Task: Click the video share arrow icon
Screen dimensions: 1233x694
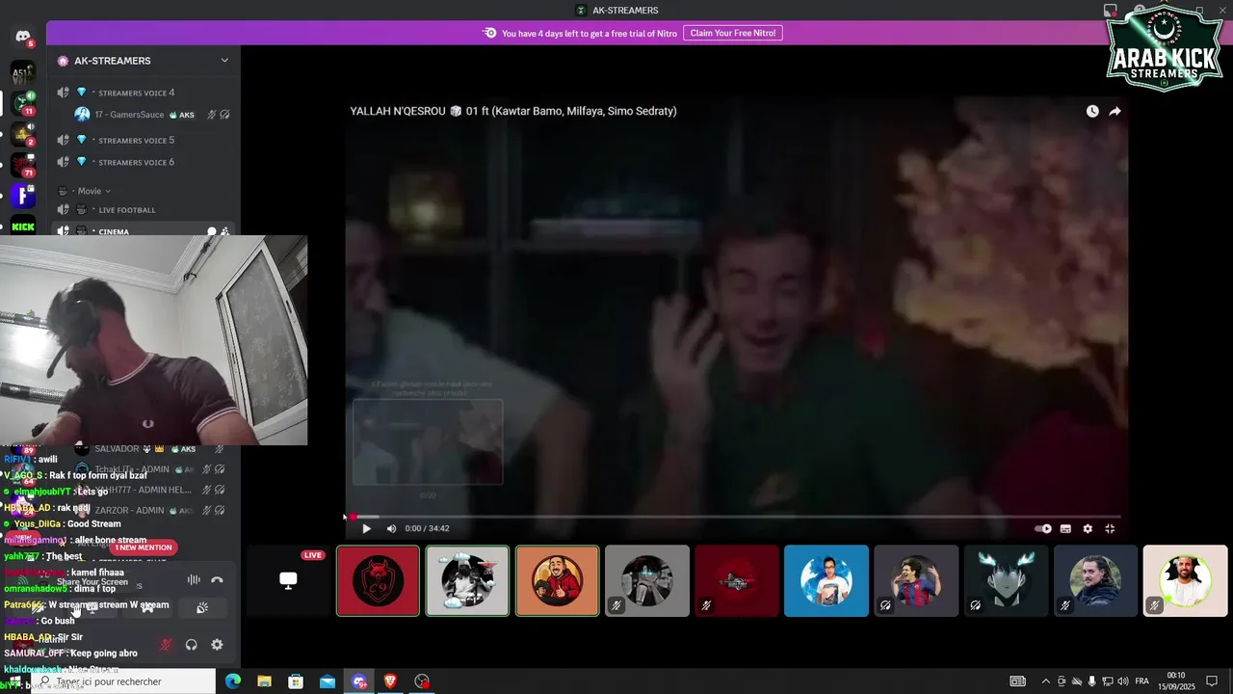Action: click(x=1115, y=111)
